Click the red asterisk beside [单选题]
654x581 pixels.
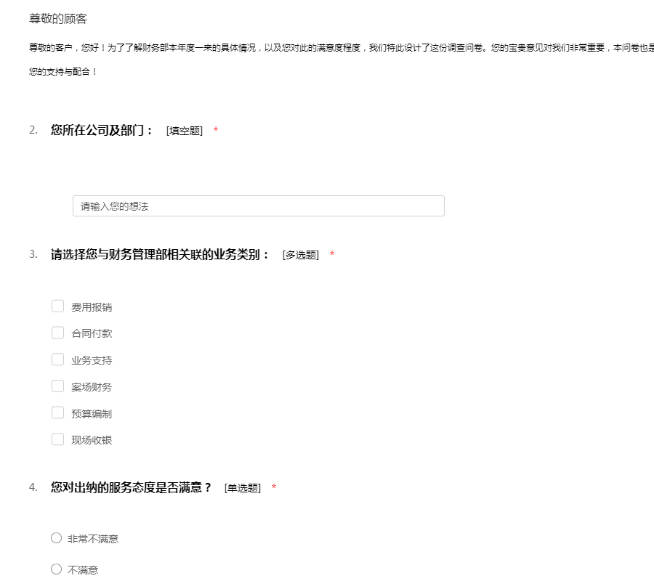click(274, 487)
